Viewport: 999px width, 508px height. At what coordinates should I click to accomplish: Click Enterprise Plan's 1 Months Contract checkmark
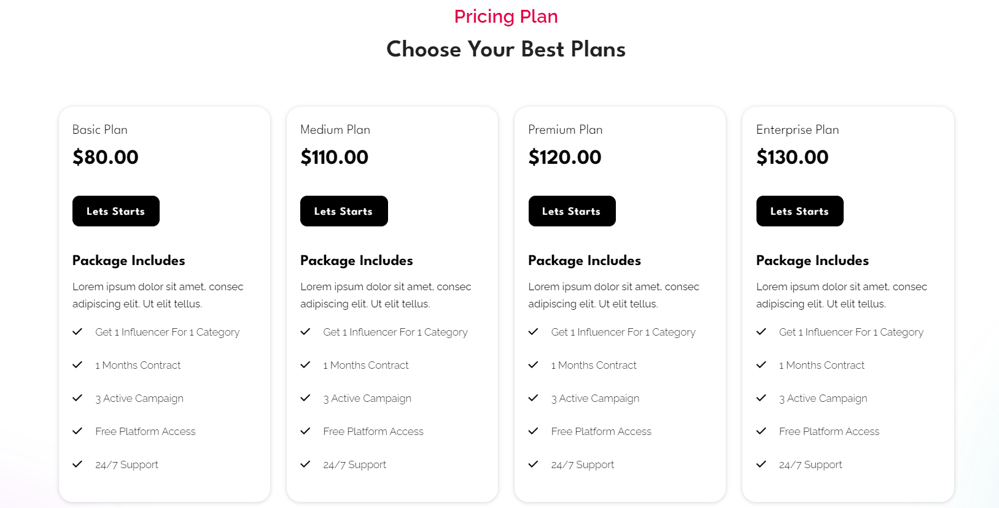tap(761, 365)
